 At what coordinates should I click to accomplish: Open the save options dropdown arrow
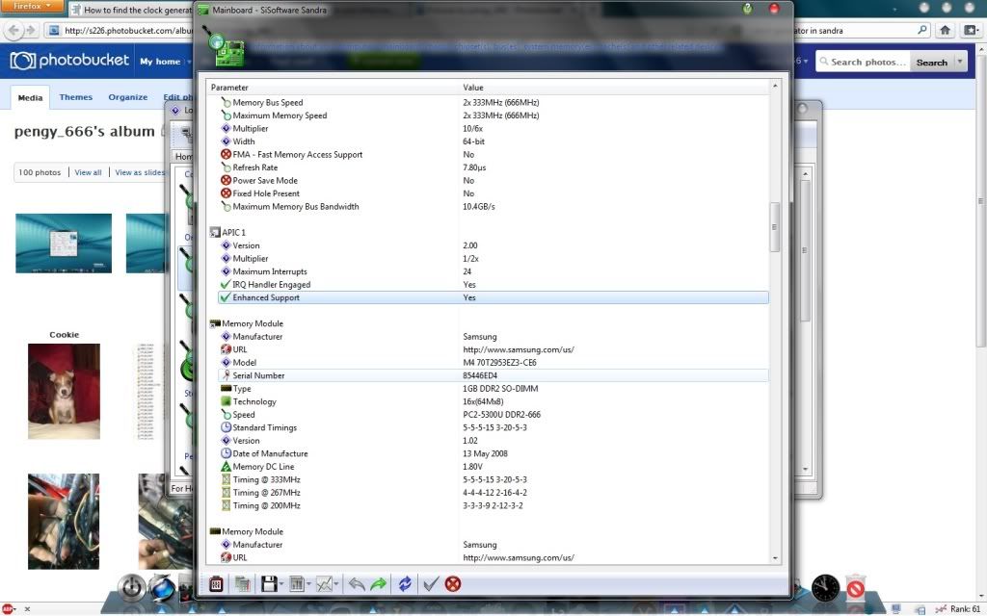[x=280, y=584]
